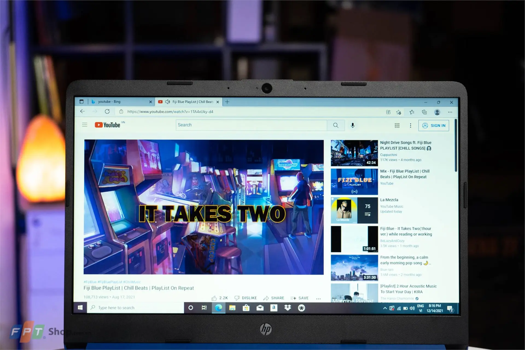This screenshot has height=350, width=525.
Task: Open the SHARE dialog
Action: coord(274,298)
